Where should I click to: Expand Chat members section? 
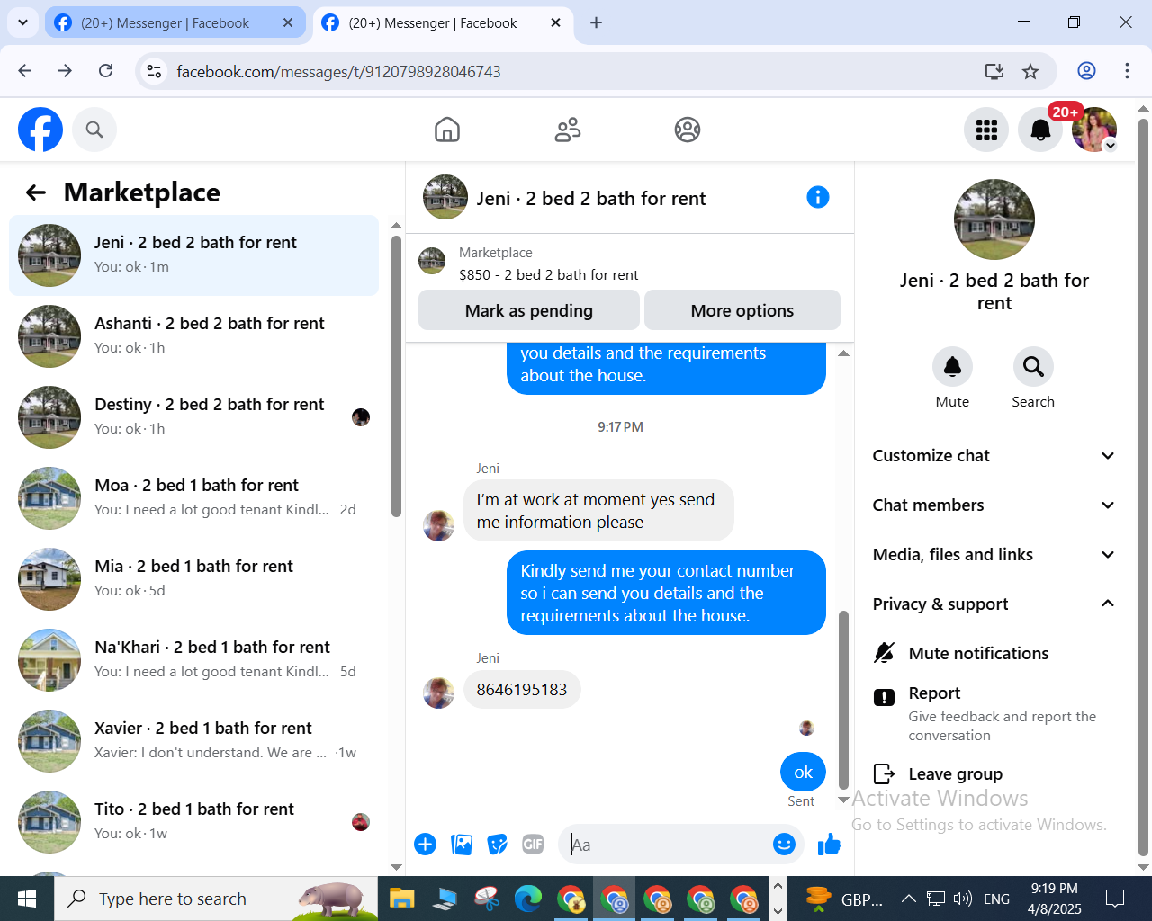click(x=994, y=505)
